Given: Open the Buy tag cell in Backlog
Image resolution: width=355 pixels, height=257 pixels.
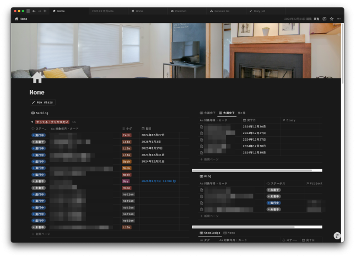Looking at the screenshot, I should tap(126, 181).
